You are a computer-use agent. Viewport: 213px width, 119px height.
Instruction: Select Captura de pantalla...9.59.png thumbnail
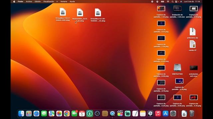pyautogui.click(x=161, y=68)
